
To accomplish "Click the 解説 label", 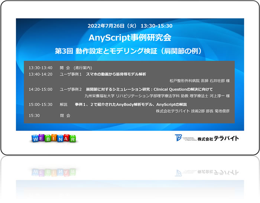I will coord(64,104).
